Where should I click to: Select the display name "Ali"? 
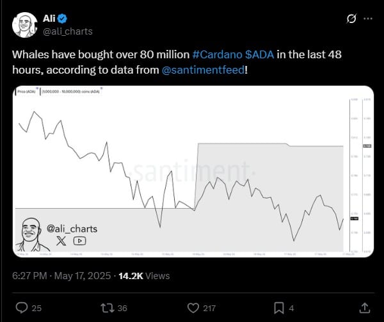pos(49,19)
